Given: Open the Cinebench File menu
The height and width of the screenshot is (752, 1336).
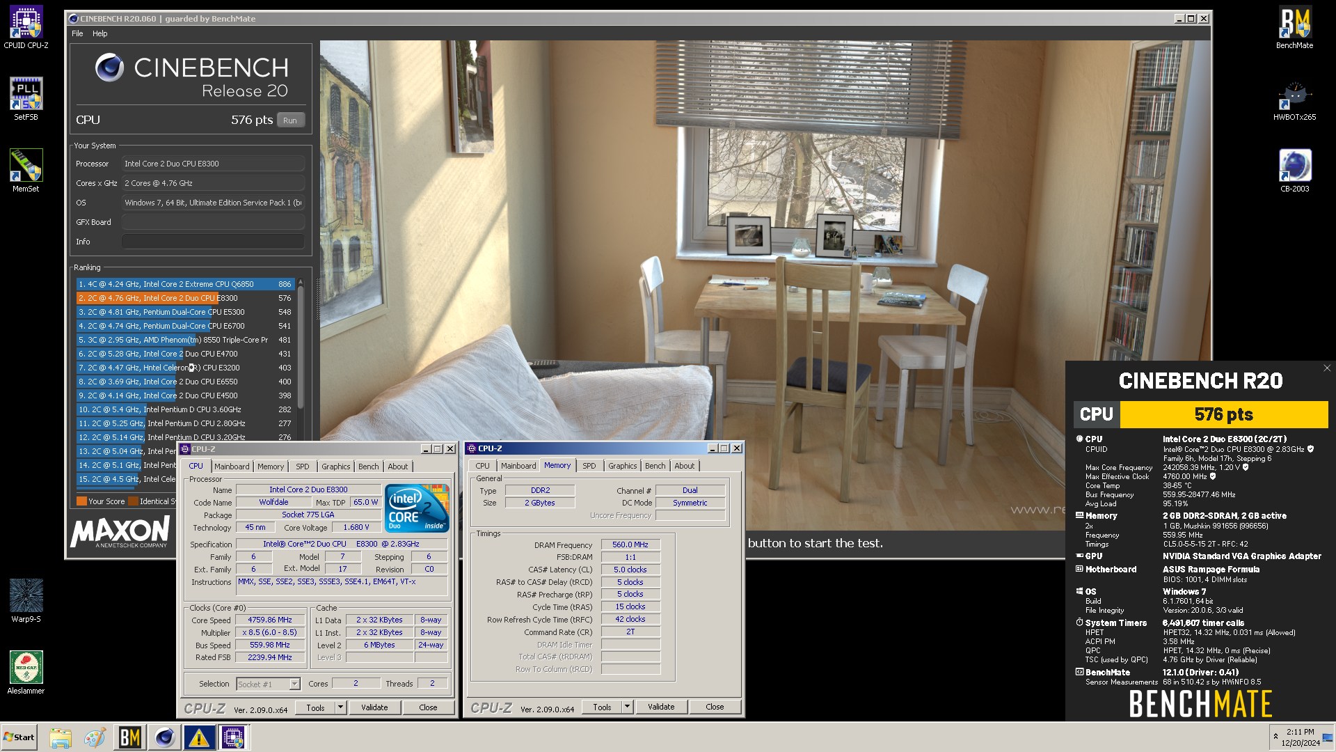Looking at the screenshot, I should click(77, 33).
